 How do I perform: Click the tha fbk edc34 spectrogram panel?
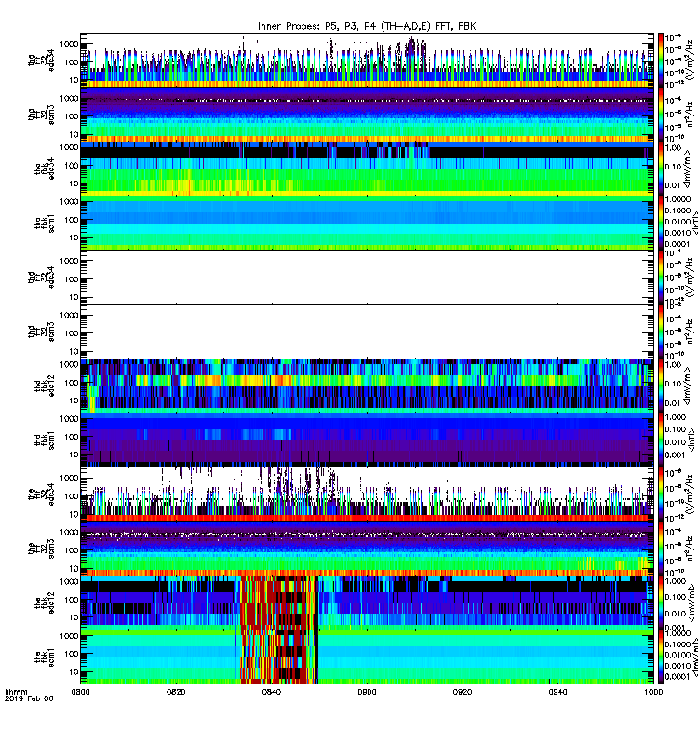[367, 169]
